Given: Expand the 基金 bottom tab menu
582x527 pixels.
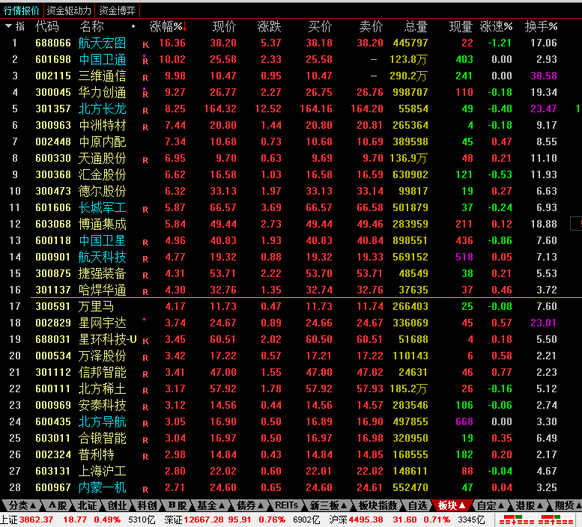Looking at the screenshot, I should tap(222, 505).
